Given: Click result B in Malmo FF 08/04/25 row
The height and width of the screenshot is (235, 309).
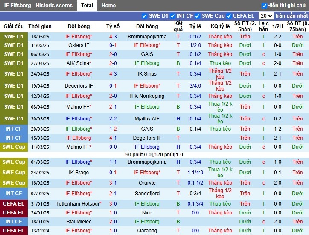Looking at the screenshot, I should point(178,107).
